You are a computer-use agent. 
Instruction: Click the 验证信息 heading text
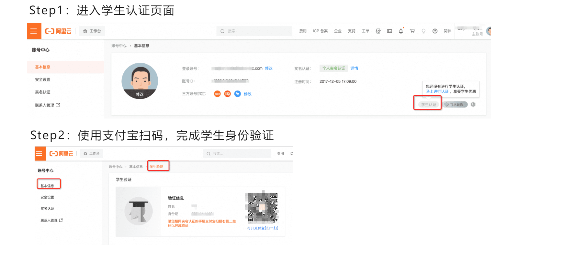176,198
